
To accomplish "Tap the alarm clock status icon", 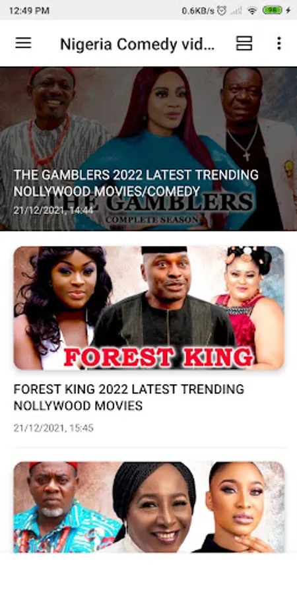I will point(222,11).
